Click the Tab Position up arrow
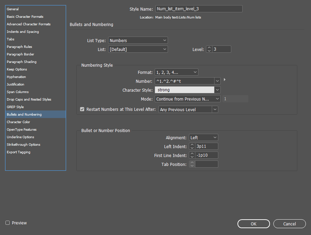 tap(192, 162)
